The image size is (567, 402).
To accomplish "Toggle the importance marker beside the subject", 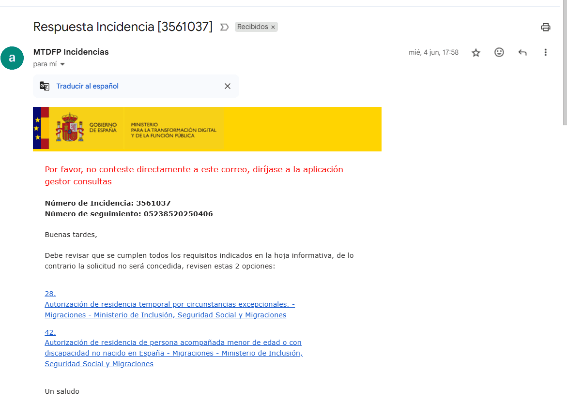I will pyautogui.click(x=224, y=27).
